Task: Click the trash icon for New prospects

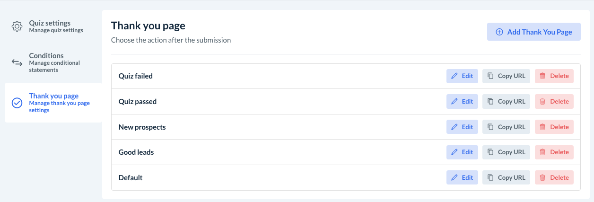Action: [543, 127]
